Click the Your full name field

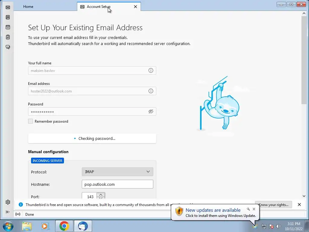coord(92,70)
